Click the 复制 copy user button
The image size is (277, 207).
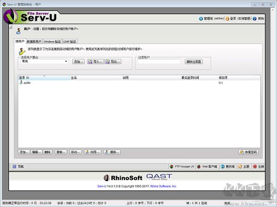60,152
